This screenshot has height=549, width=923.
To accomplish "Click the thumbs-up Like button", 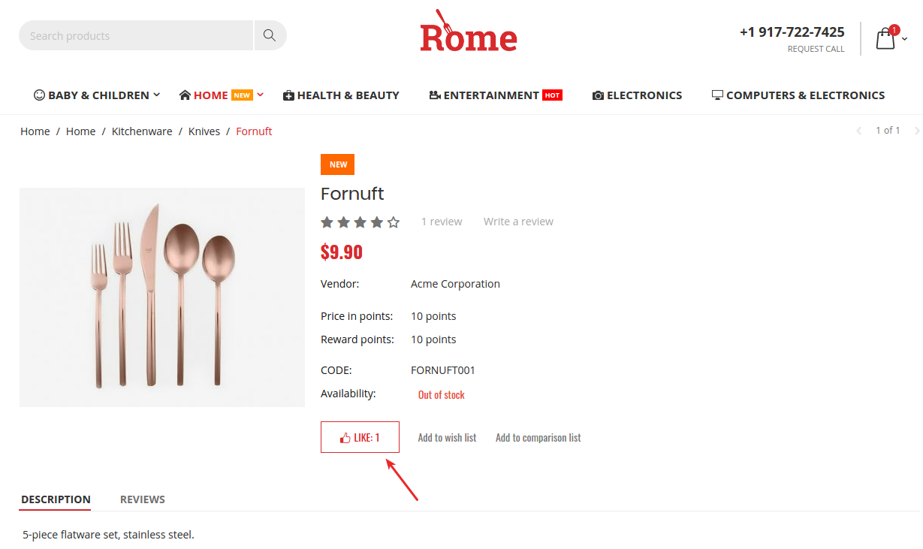I will pyautogui.click(x=360, y=437).
